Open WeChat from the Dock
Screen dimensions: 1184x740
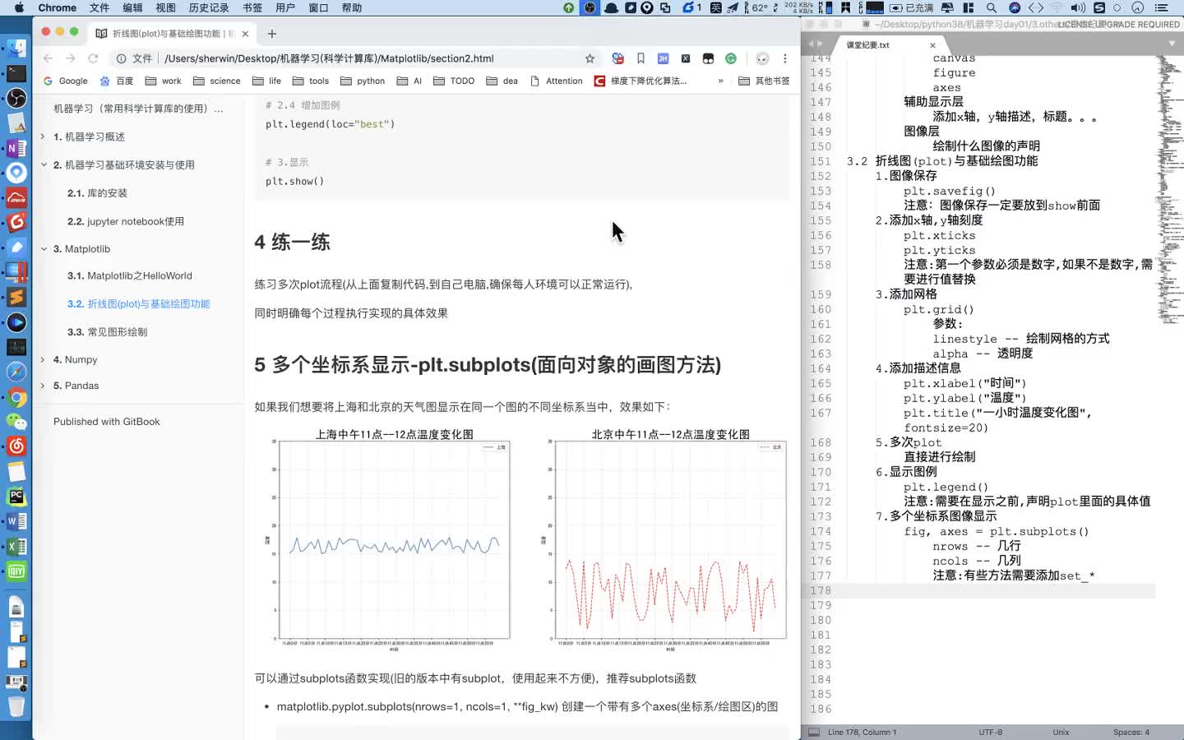(16, 421)
